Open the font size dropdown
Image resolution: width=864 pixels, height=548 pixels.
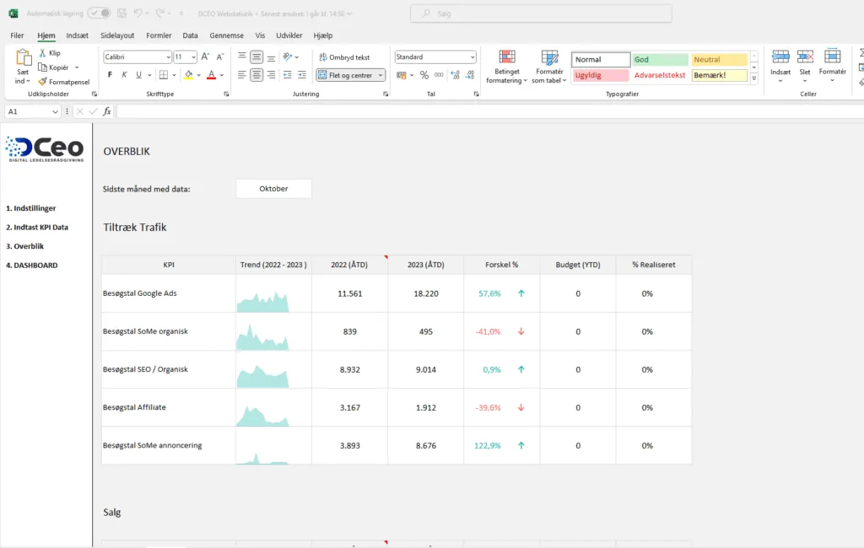pyautogui.click(x=193, y=57)
